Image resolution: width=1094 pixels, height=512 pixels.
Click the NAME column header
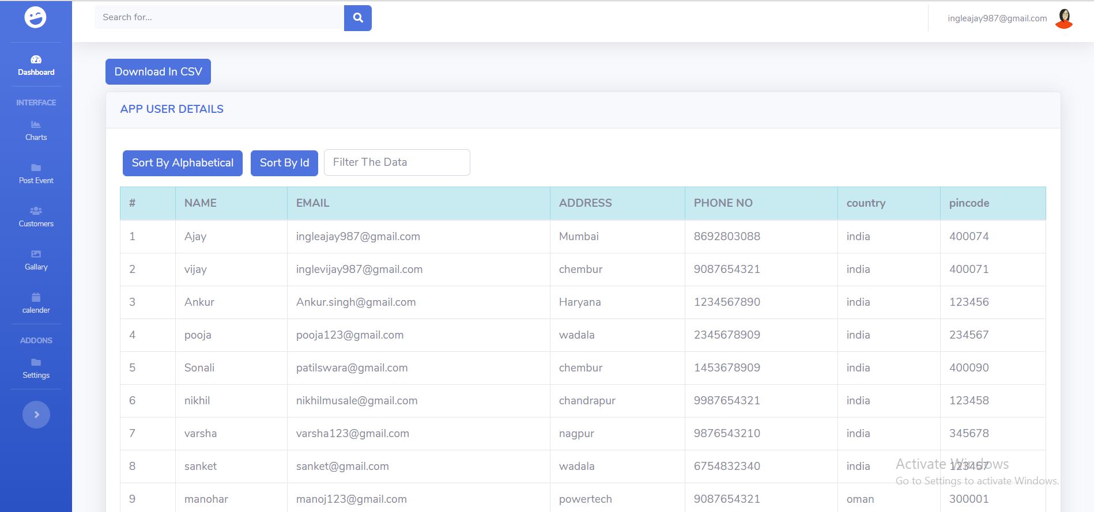pos(201,203)
